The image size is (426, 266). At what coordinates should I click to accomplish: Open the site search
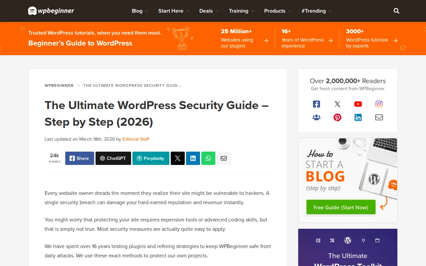[396, 11]
